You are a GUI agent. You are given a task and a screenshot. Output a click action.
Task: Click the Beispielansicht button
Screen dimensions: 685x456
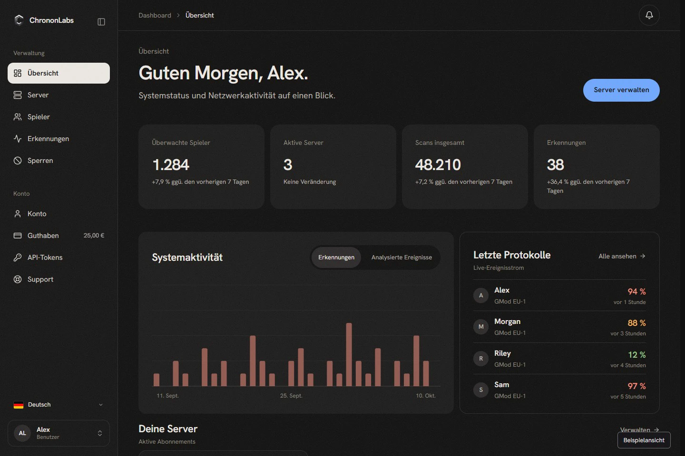pyautogui.click(x=644, y=440)
